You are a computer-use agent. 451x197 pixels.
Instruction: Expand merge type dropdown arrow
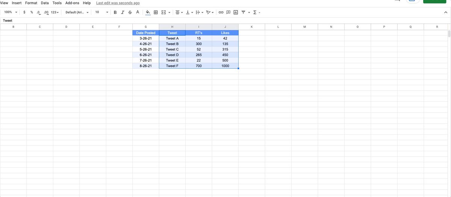(x=169, y=12)
